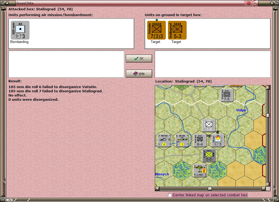The image size is (279, 202).
Task: Click the OK button
Action: coord(139,59)
